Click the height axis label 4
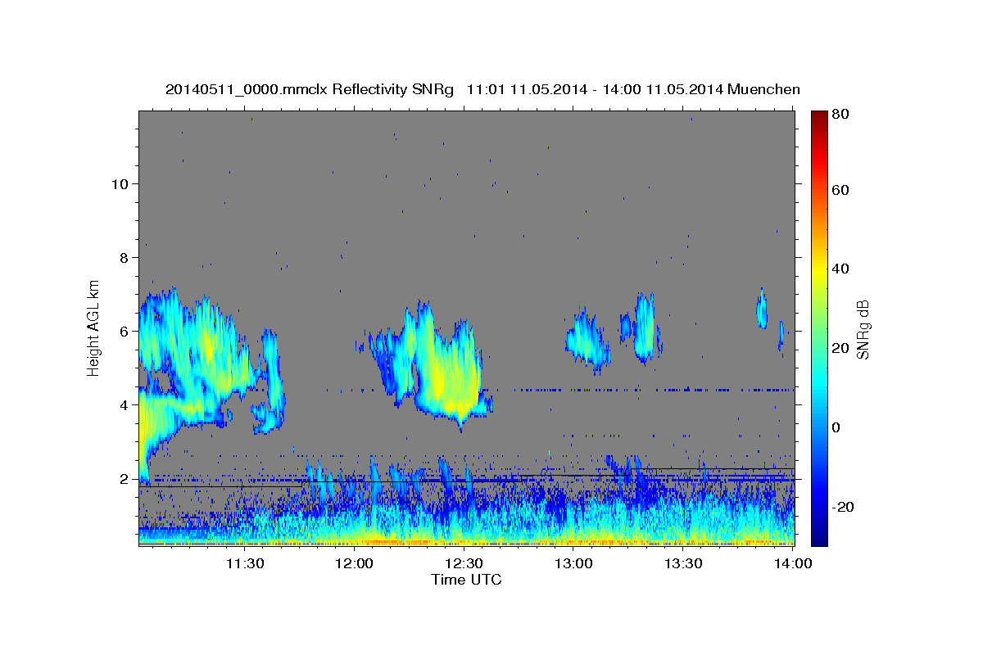The height and width of the screenshot is (655, 983). click(x=124, y=404)
